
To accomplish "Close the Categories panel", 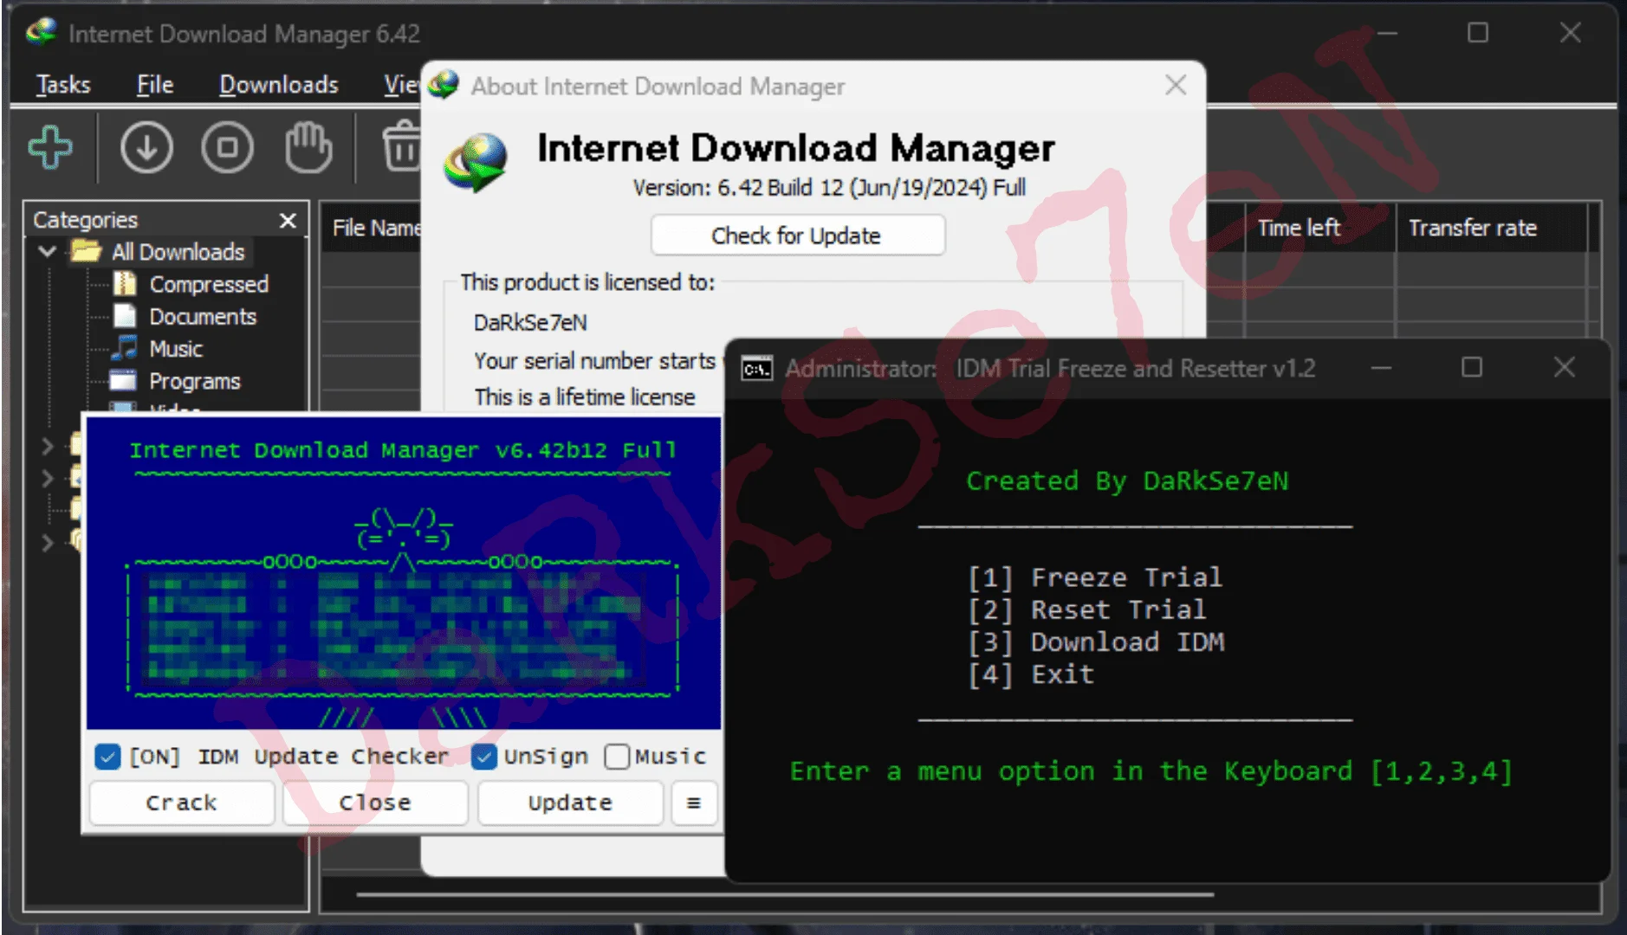I will (x=288, y=220).
